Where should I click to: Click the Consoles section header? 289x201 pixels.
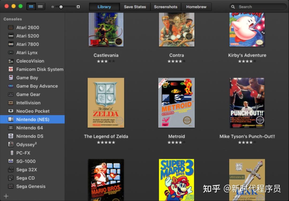[x=13, y=19]
